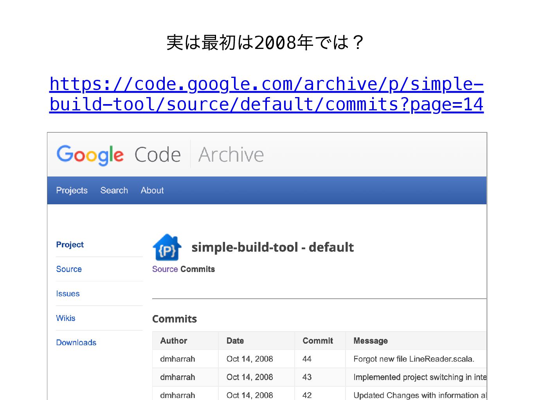533x400 pixels.
Task: Click message 'Implemented project switching'
Action: point(420,377)
